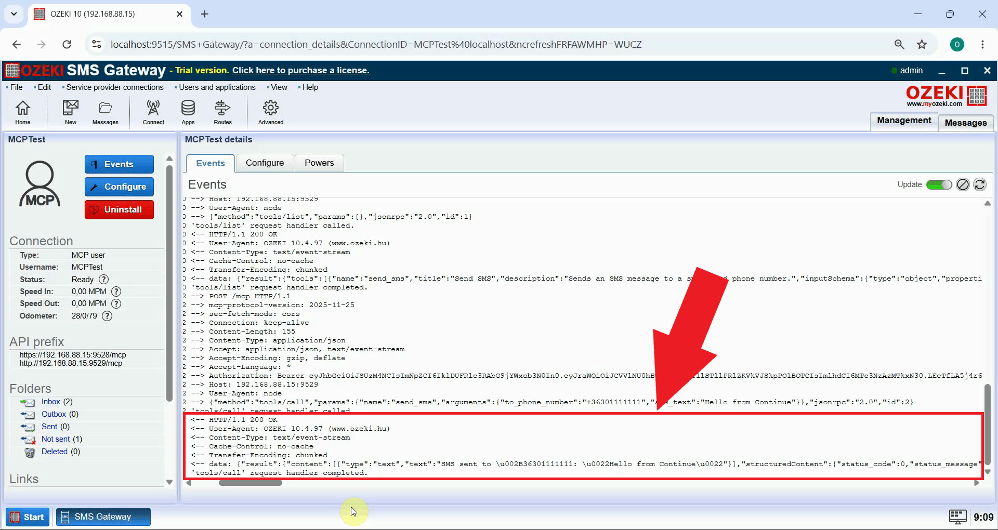
Task: Switch to the Powers tab
Action: point(319,163)
